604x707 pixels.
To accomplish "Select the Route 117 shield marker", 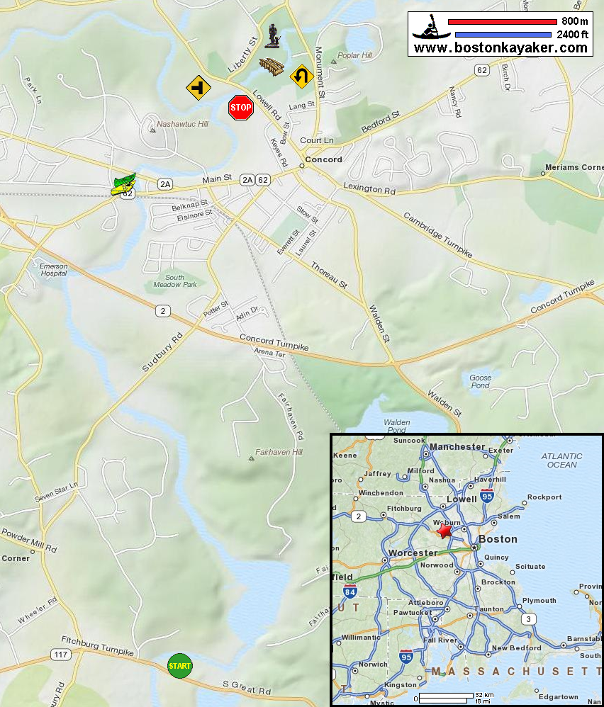I will 60,655.
